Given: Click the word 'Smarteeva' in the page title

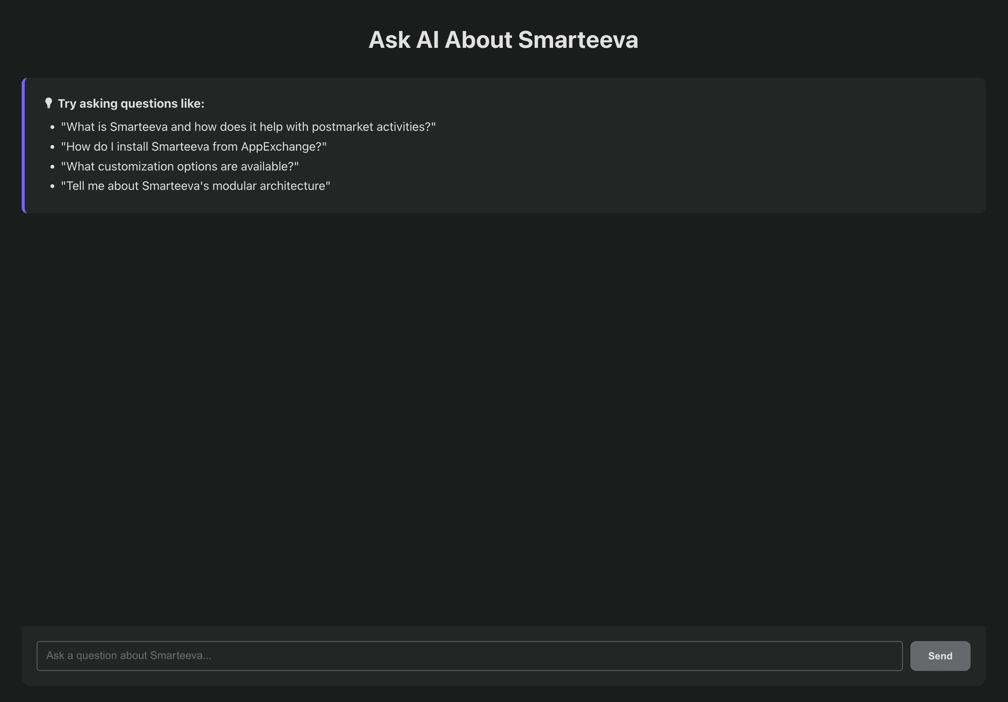Looking at the screenshot, I should click(x=578, y=40).
